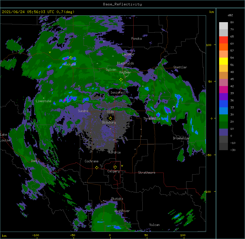Pick the bright green 20-30 dBZ swatch
The height and width of the screenshot is (239, 245).
(x=223, y=118)
